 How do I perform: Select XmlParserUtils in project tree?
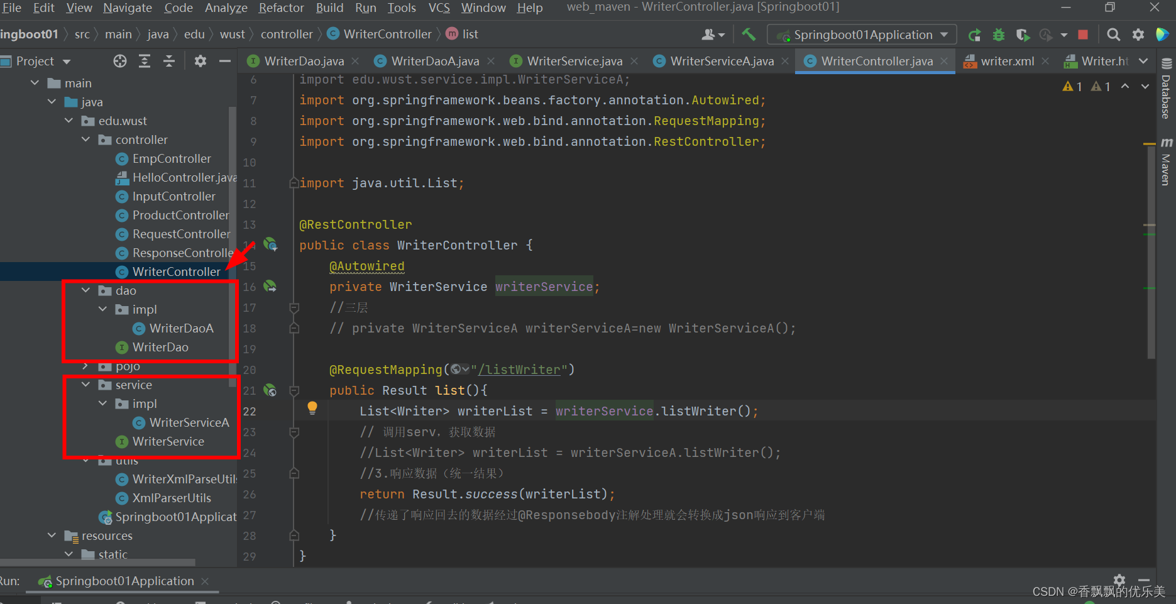click(x=172, y=498)
